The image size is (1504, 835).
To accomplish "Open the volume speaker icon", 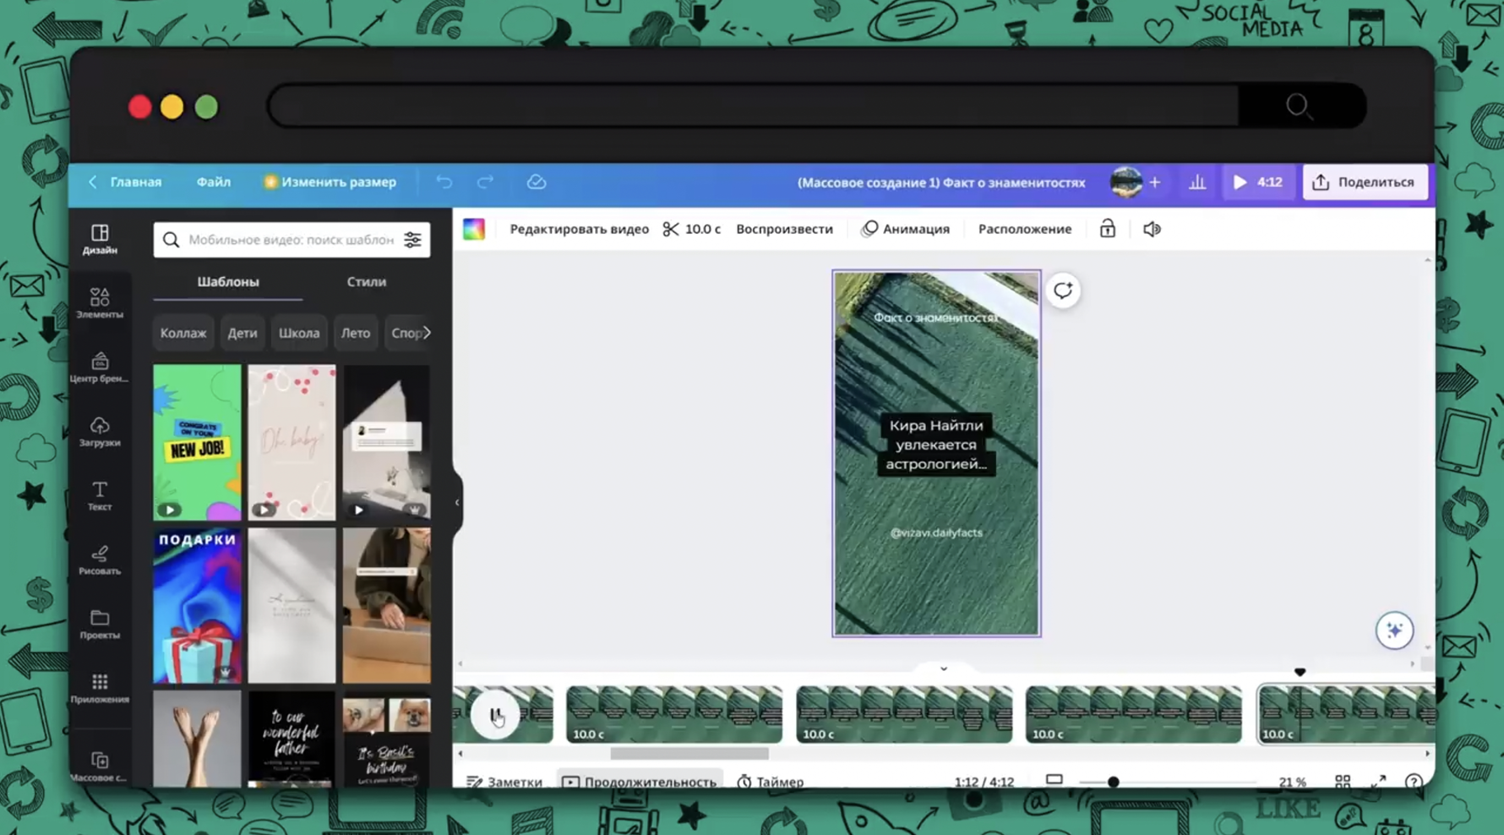I will (x=1152, y=229).
